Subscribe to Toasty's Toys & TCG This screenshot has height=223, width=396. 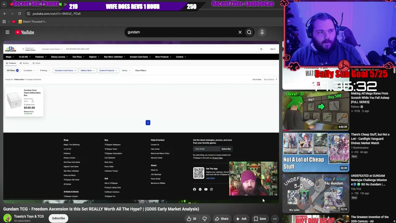[58, 218]
